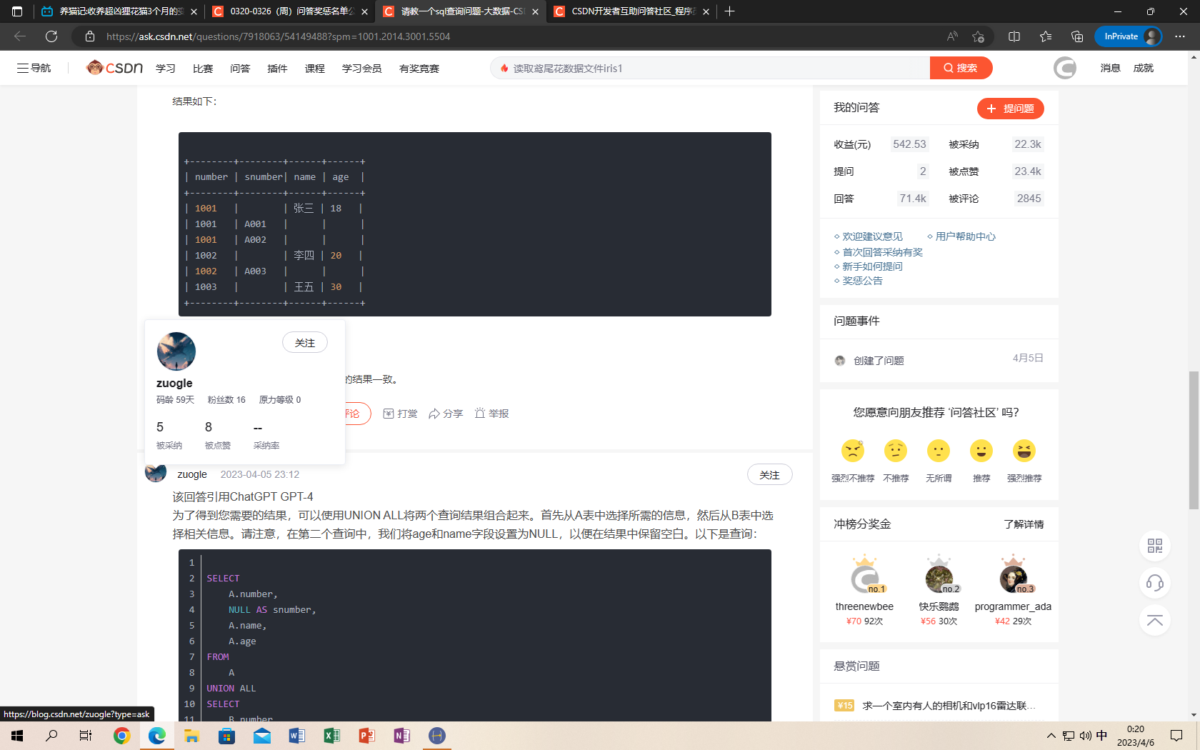Open Excel from the taskbar
The width and height of the screenshot is (1200, 750).
coord(332,736)
